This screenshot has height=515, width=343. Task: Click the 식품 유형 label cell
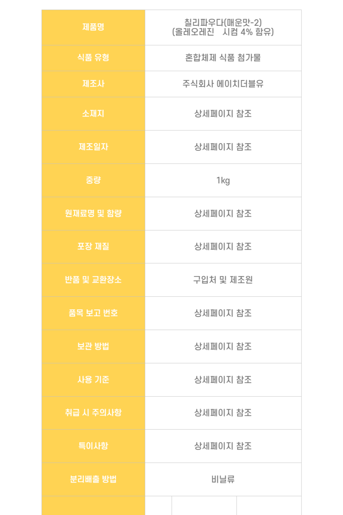(x=93, y=57)
